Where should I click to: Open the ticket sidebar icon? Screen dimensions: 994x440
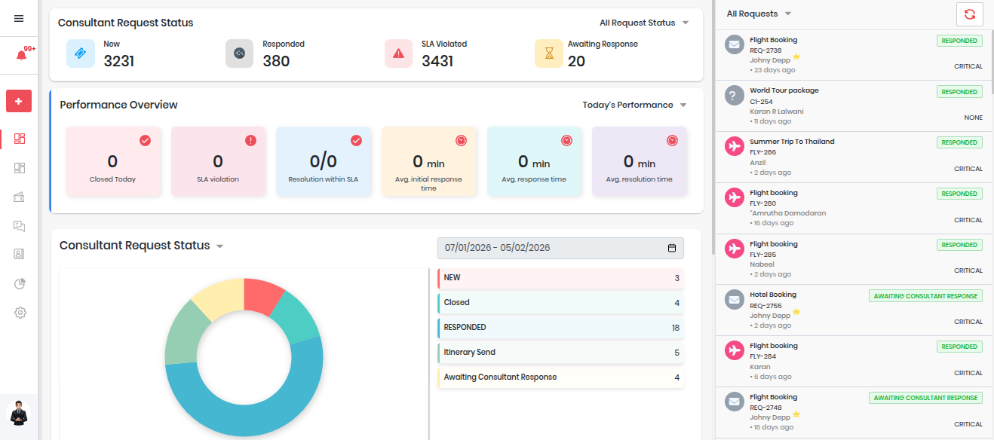coord(20,197)
